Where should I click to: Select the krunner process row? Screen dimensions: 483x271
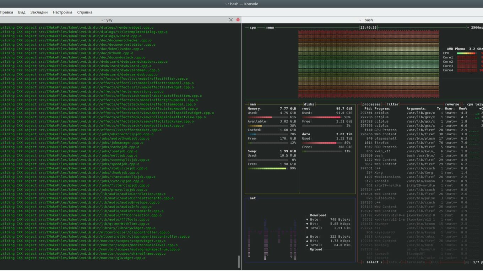[x=421, y=224]
